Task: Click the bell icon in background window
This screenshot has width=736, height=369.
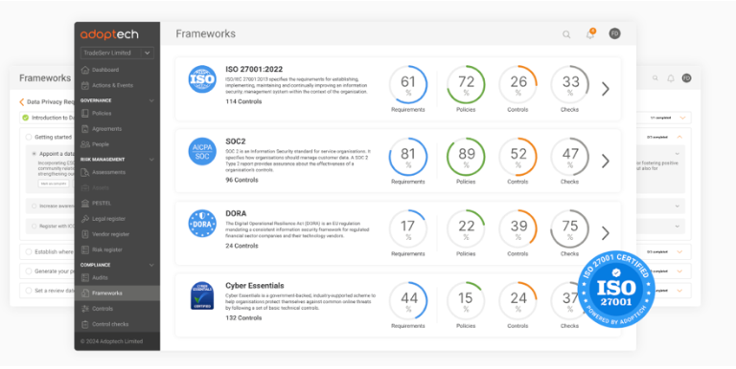Action: click(x=671, y=78)
